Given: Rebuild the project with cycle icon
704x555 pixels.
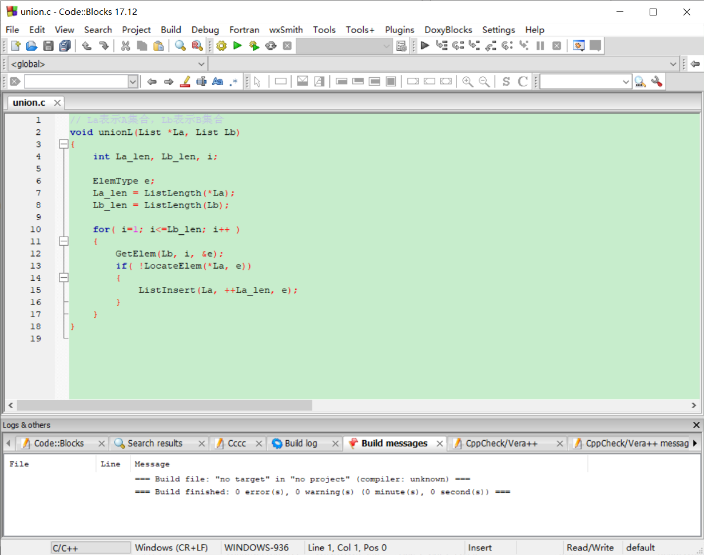Looking at the screenshot, I should (271, 46).
